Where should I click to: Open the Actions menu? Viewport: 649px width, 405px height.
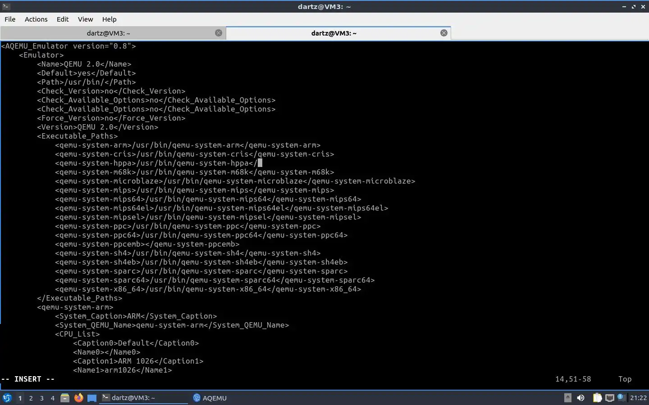click(x=36, y=19)
